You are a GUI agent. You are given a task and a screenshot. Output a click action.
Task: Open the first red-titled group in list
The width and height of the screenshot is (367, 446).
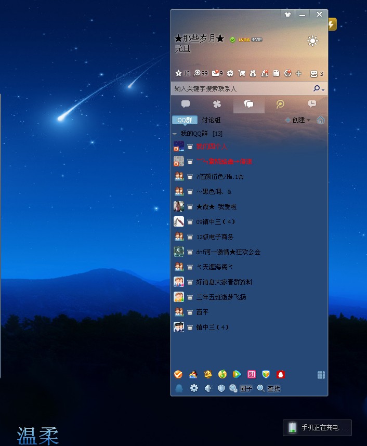(x=249, y=147)
